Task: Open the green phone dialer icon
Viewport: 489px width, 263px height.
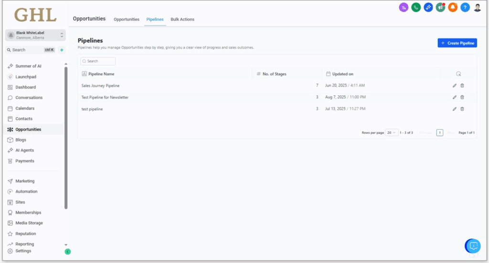Action: [x=416, y=8]
